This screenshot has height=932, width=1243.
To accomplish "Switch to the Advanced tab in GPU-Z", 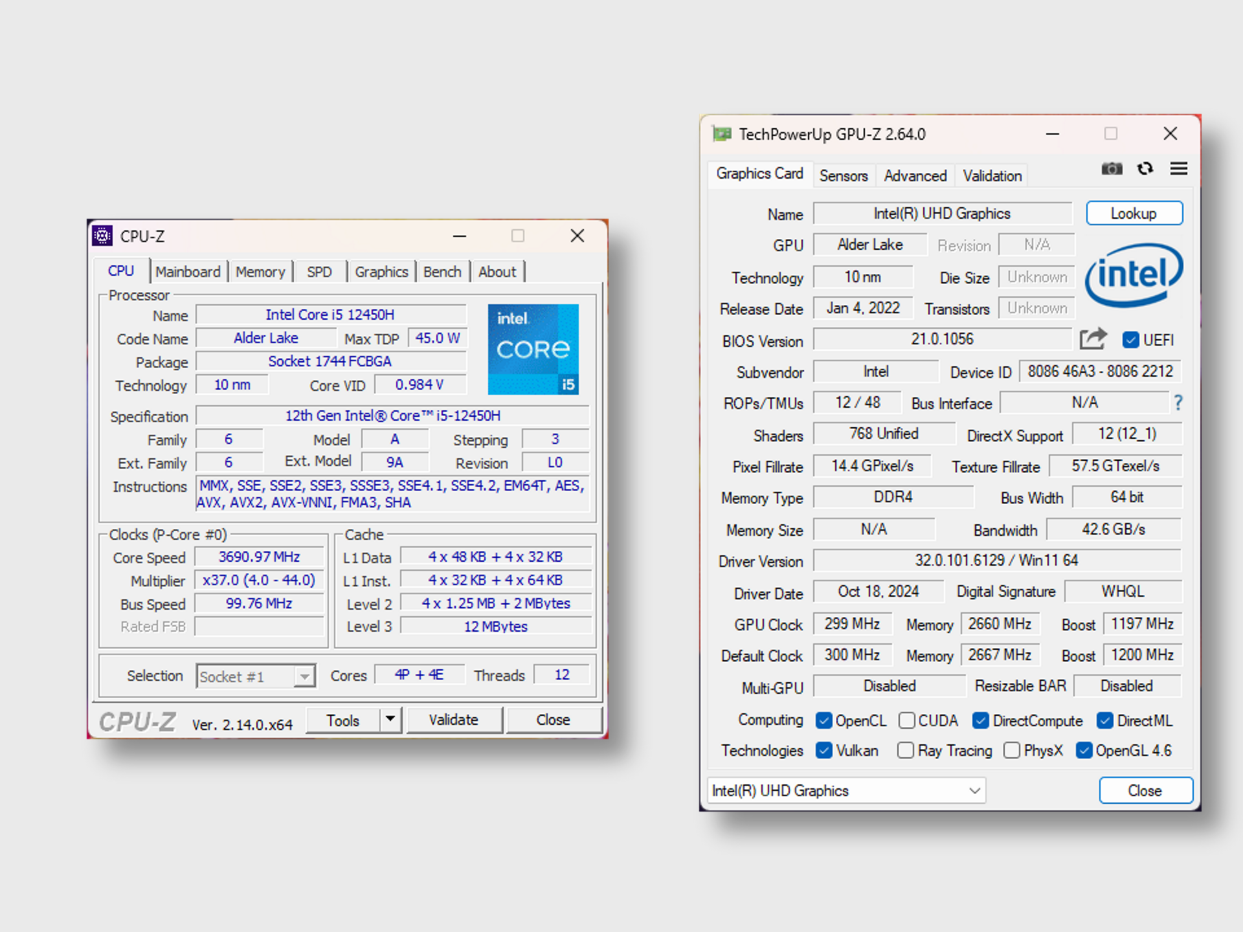I will click(915, 175).
